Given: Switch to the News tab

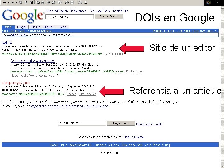Looking at the screenshot, I should (x=63, y=27).
